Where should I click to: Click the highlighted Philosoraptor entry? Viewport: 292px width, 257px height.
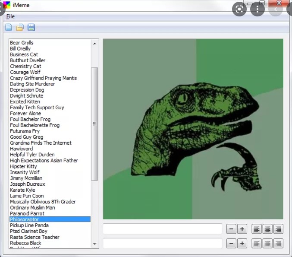(50, 219)
